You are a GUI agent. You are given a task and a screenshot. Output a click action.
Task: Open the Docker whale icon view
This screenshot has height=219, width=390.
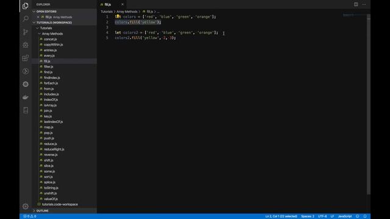tap(26, 97)
